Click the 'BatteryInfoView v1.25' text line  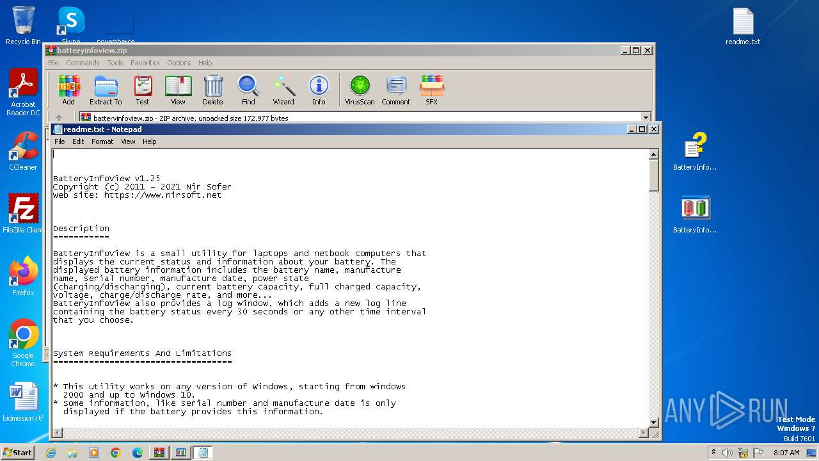pyautogui.click(x=107, y=179)
